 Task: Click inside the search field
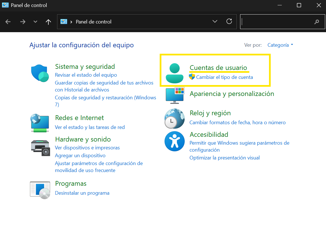280,22
